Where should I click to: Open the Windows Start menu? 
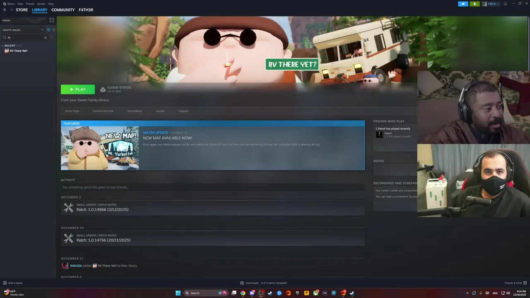point(178,293)
